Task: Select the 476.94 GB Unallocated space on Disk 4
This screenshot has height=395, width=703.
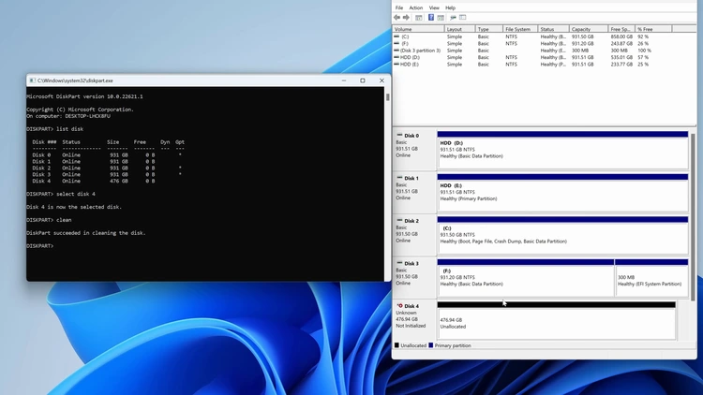Action: (x=556, y=321)
